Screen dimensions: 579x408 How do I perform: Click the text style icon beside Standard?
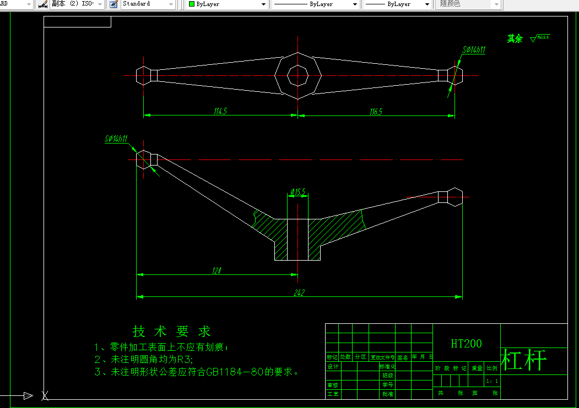(113, 4)
